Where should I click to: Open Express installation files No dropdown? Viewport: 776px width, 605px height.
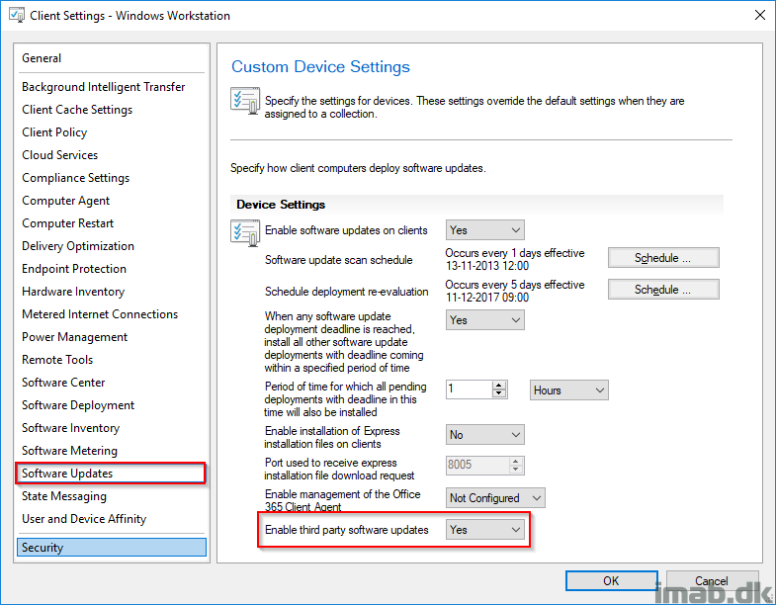coord(485,435)
